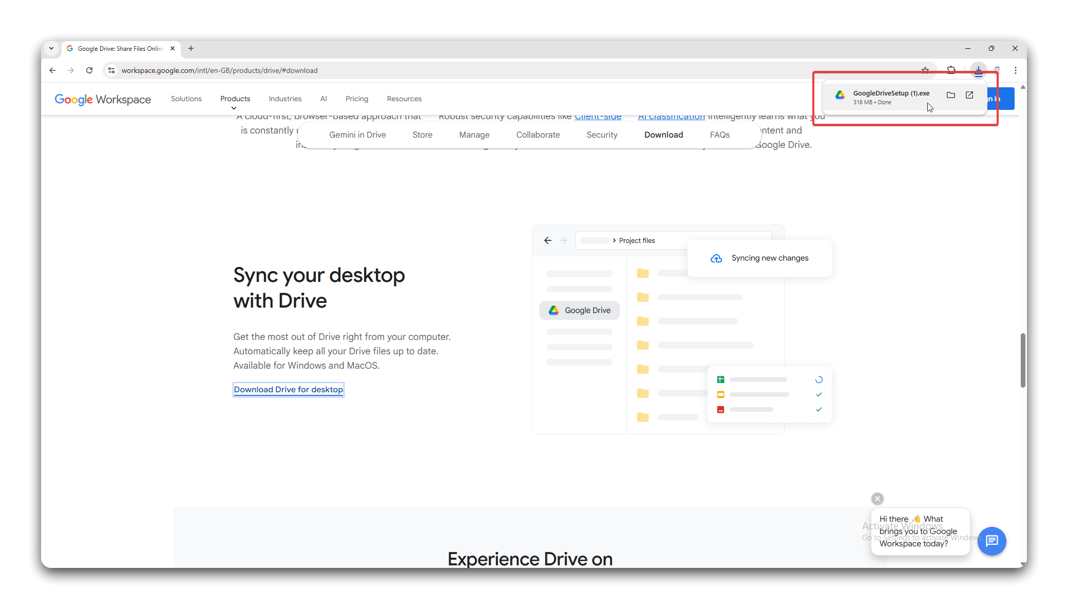Dismiss the chat greeting popup
Viewport: 1068px width, 609px height.
878,499
